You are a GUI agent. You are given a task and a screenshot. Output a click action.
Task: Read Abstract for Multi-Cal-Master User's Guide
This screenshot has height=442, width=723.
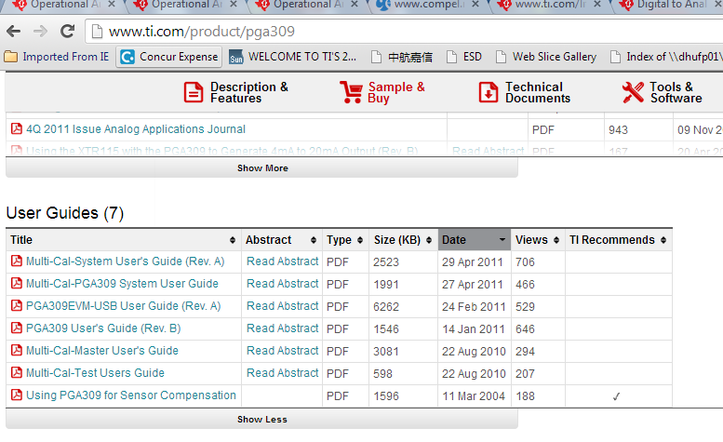282,351
